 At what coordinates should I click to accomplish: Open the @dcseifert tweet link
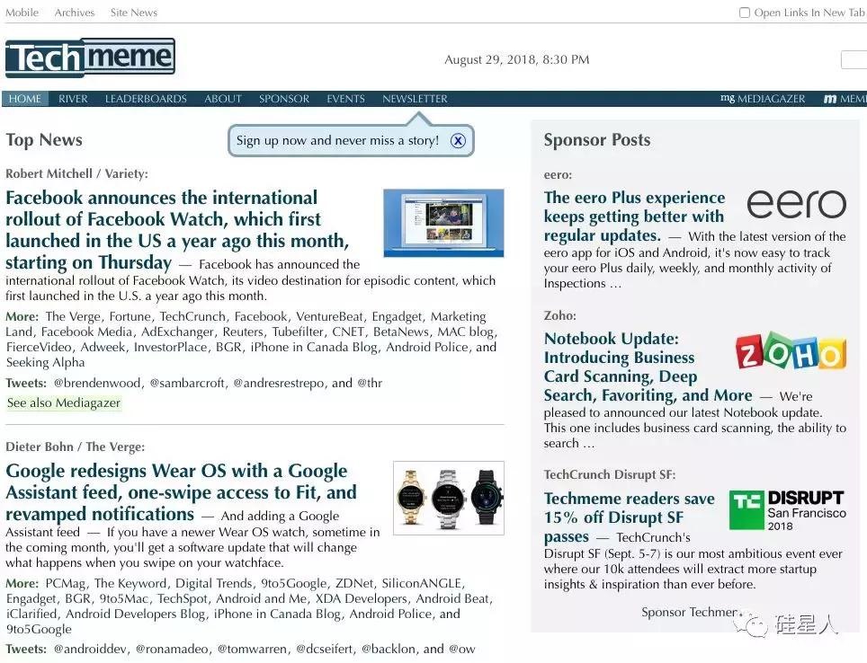(x=325, y=650)
